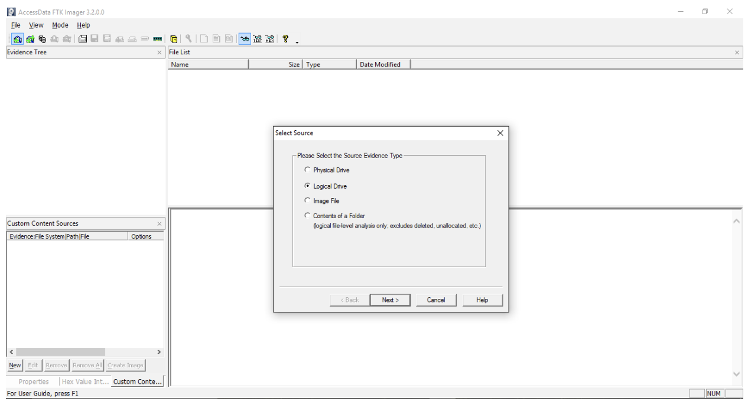Image resolution: width=748 pixels, height=408 pixels.
Task: Click the Create Image button
Action: coord(125,366)
